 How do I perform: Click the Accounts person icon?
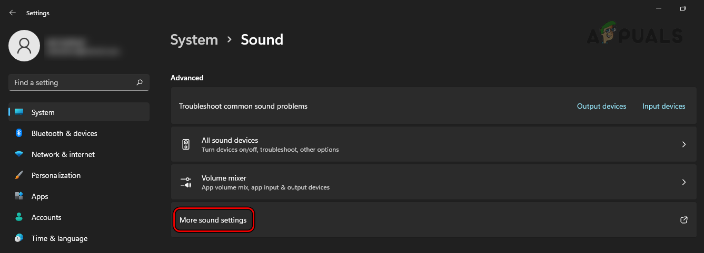[x=19, y=217]
